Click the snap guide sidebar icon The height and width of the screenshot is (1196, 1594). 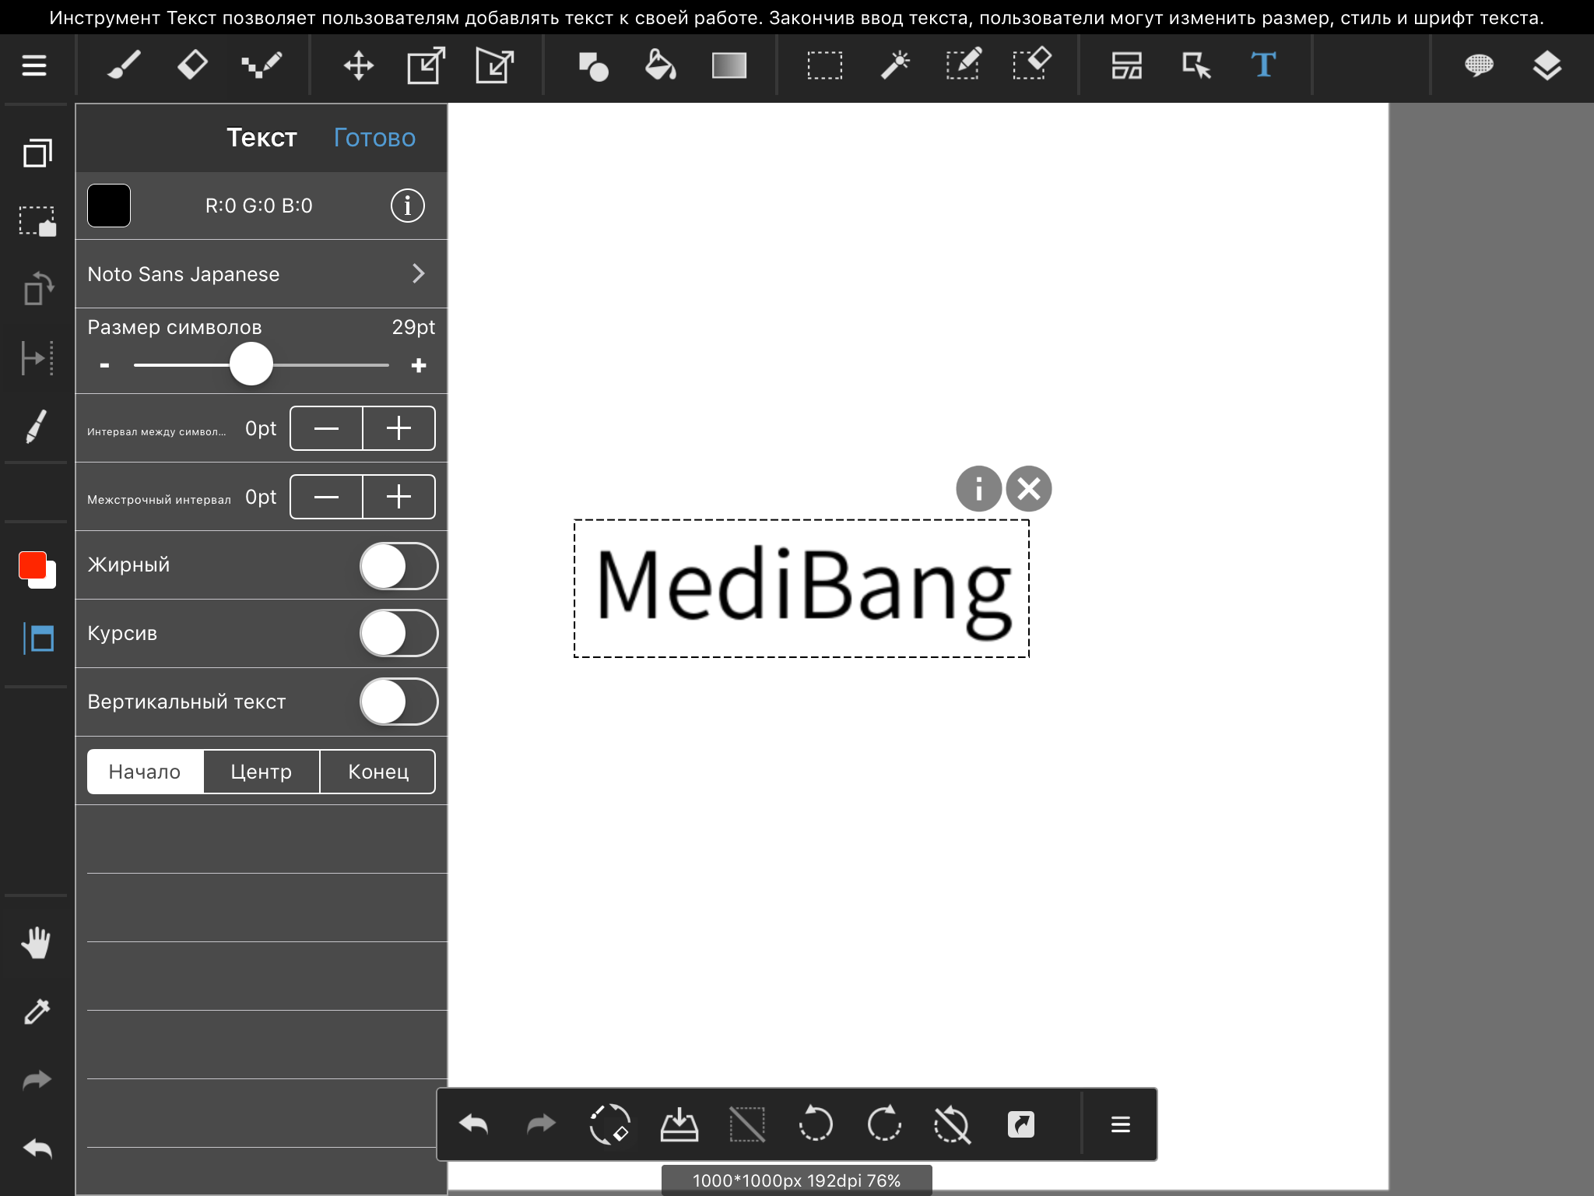(x=37, y=357)
